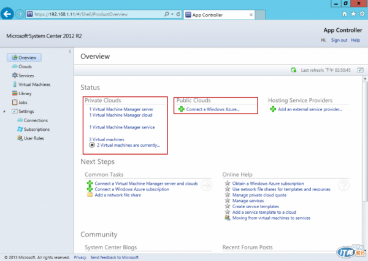
Task: Click green plus icon in Public Clouds
Action: 182,109
